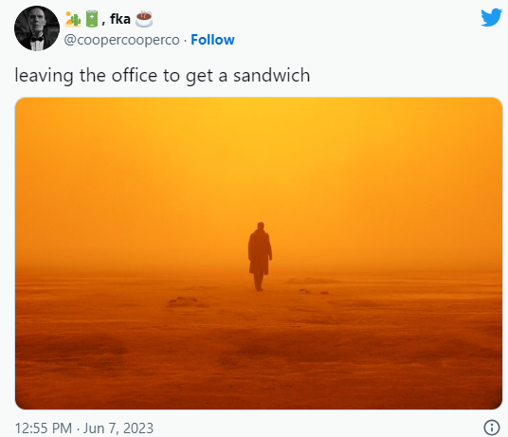This screenshot has height=437, width=508.
Task: Click the small rocks right of figure
Action: tap(314, 292)
